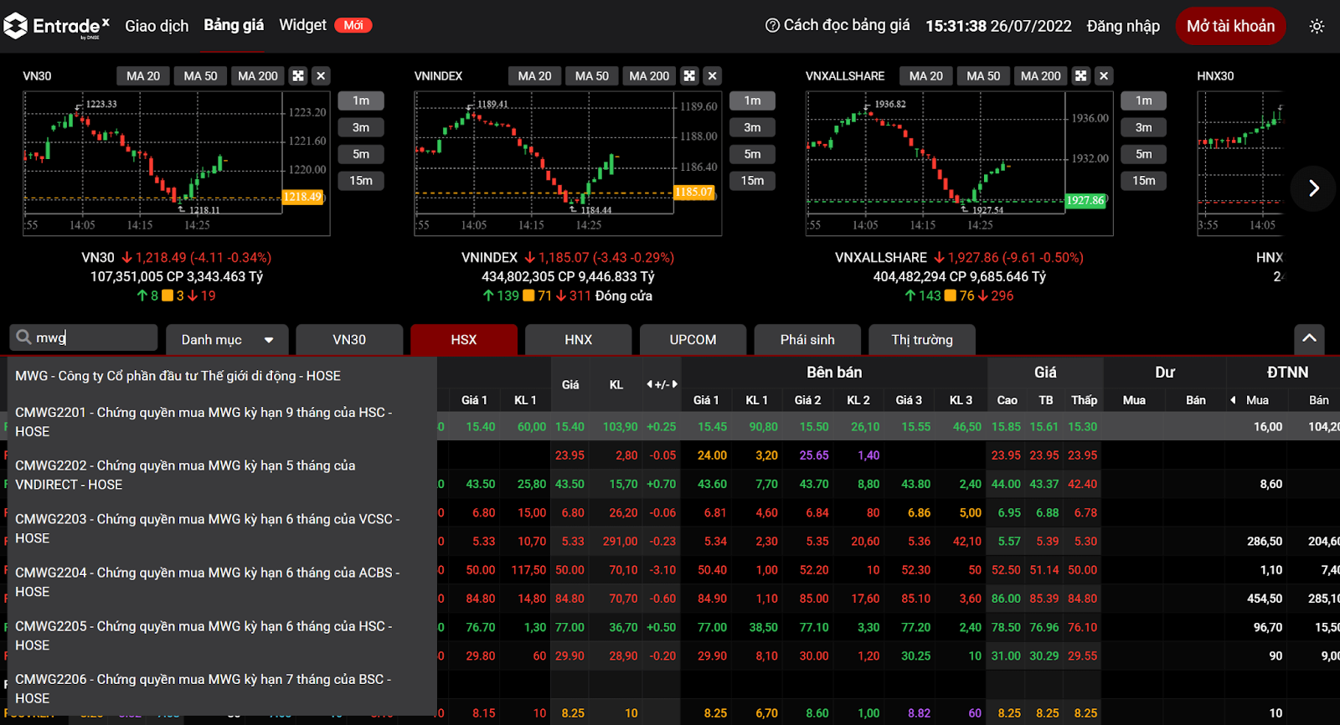1340x725 pixels.
Task: Click the Mở tài khoản button
Action: tap(1230, 26)
